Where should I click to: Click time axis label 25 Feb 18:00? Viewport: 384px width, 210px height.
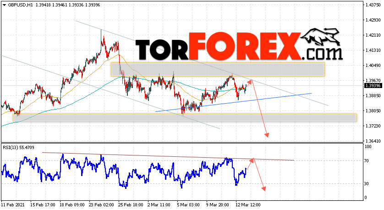(x=131, y=205)
